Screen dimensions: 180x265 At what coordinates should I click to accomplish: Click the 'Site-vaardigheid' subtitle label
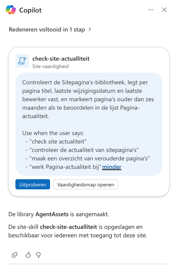tap(50, 66)
